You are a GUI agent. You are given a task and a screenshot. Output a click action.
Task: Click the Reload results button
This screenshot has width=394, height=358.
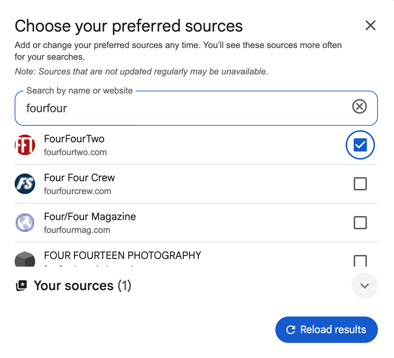326,329
